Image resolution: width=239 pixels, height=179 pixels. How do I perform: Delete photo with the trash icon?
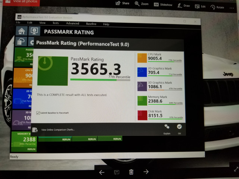click(131, 172)
